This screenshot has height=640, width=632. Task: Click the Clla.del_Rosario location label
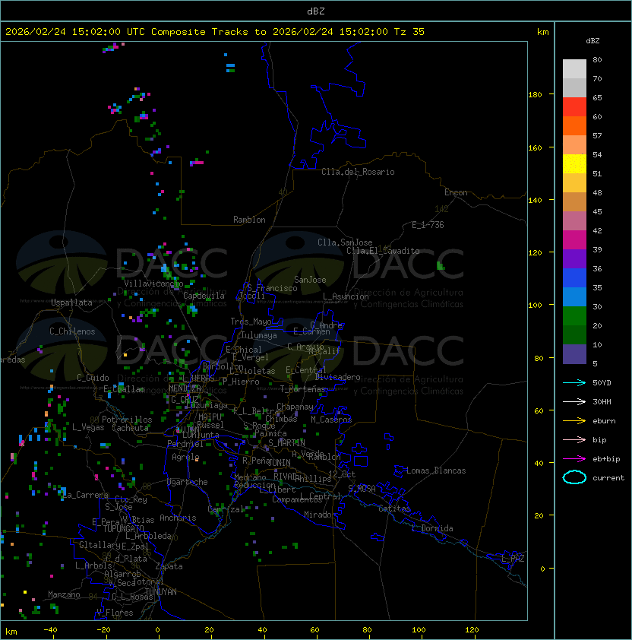pos(358,172)
